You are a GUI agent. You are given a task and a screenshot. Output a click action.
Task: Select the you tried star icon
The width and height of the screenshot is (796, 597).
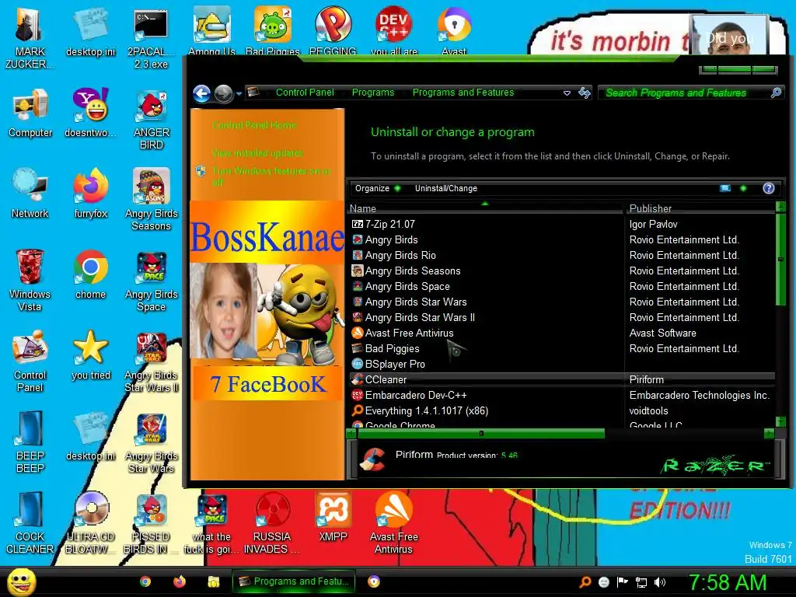[90, 355]
